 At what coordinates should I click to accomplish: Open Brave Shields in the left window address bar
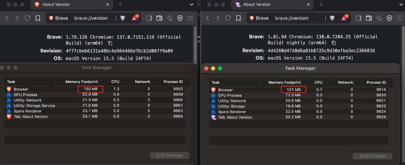pos(123,18)
